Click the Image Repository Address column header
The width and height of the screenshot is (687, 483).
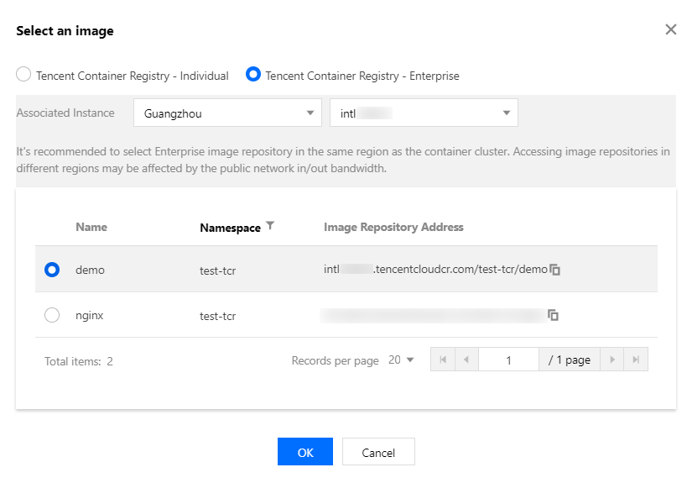pos(393,227)
